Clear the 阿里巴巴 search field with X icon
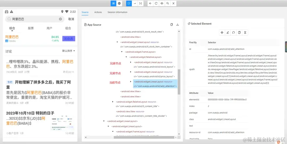 coord(60,19)
